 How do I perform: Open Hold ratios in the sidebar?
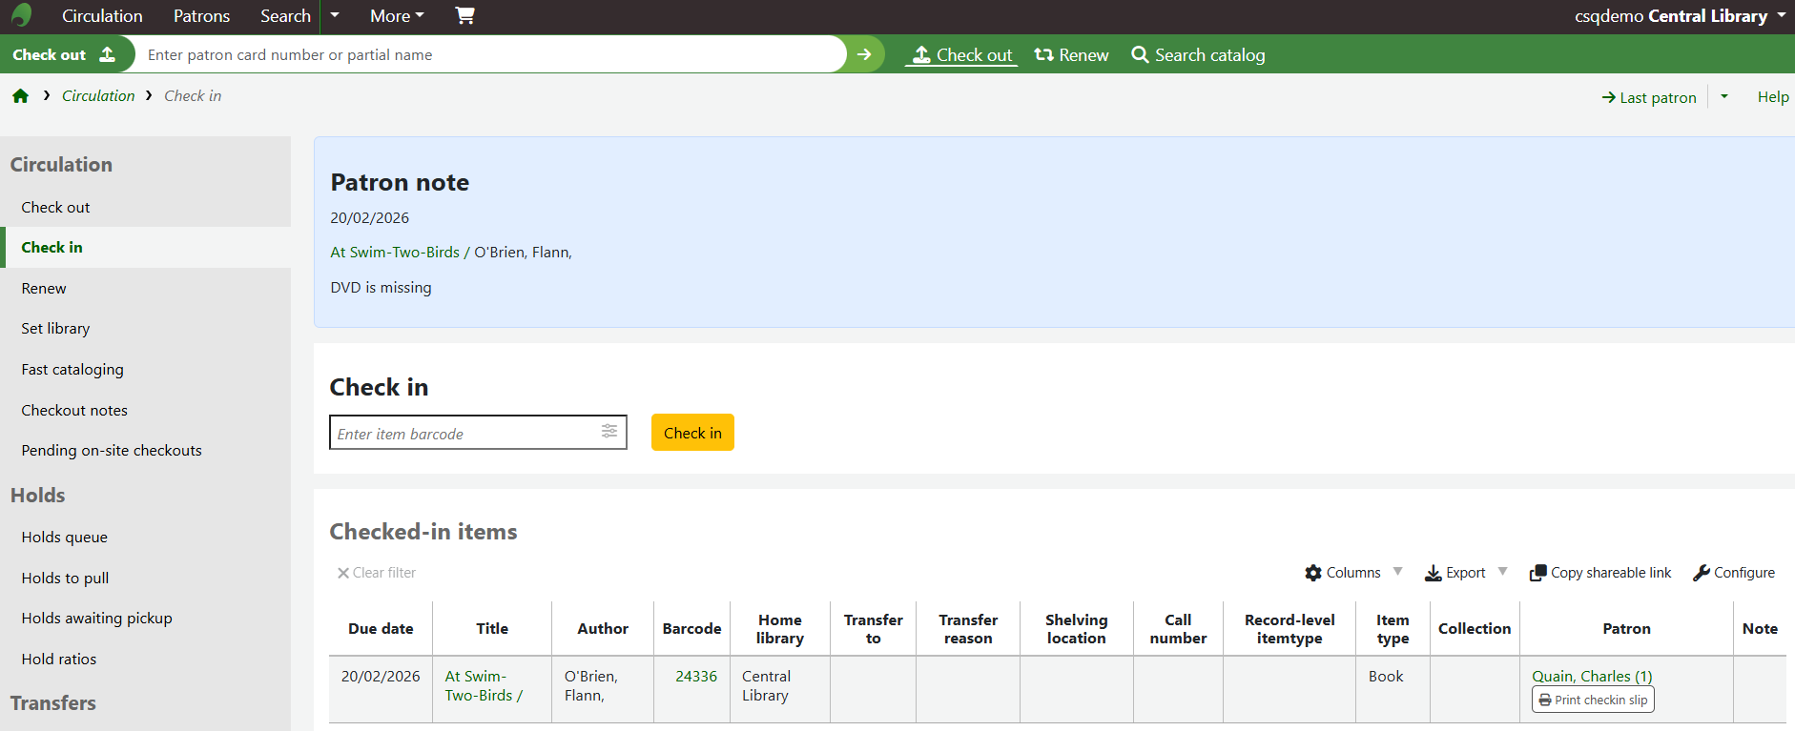(145, 659)
